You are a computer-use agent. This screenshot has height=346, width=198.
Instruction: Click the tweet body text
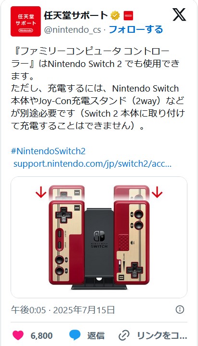[98, 89]
